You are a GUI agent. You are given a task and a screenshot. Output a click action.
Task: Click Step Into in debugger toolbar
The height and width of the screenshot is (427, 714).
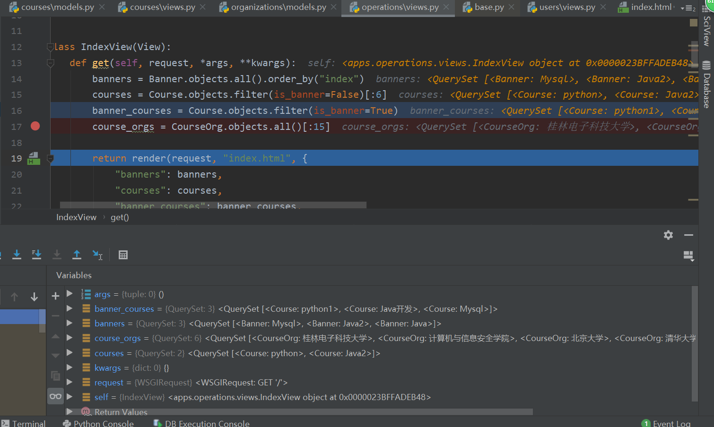[x=17, y=255]
